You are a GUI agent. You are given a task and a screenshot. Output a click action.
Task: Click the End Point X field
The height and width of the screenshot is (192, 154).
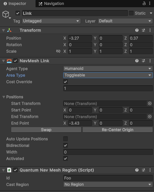click(x=80, y=123)
